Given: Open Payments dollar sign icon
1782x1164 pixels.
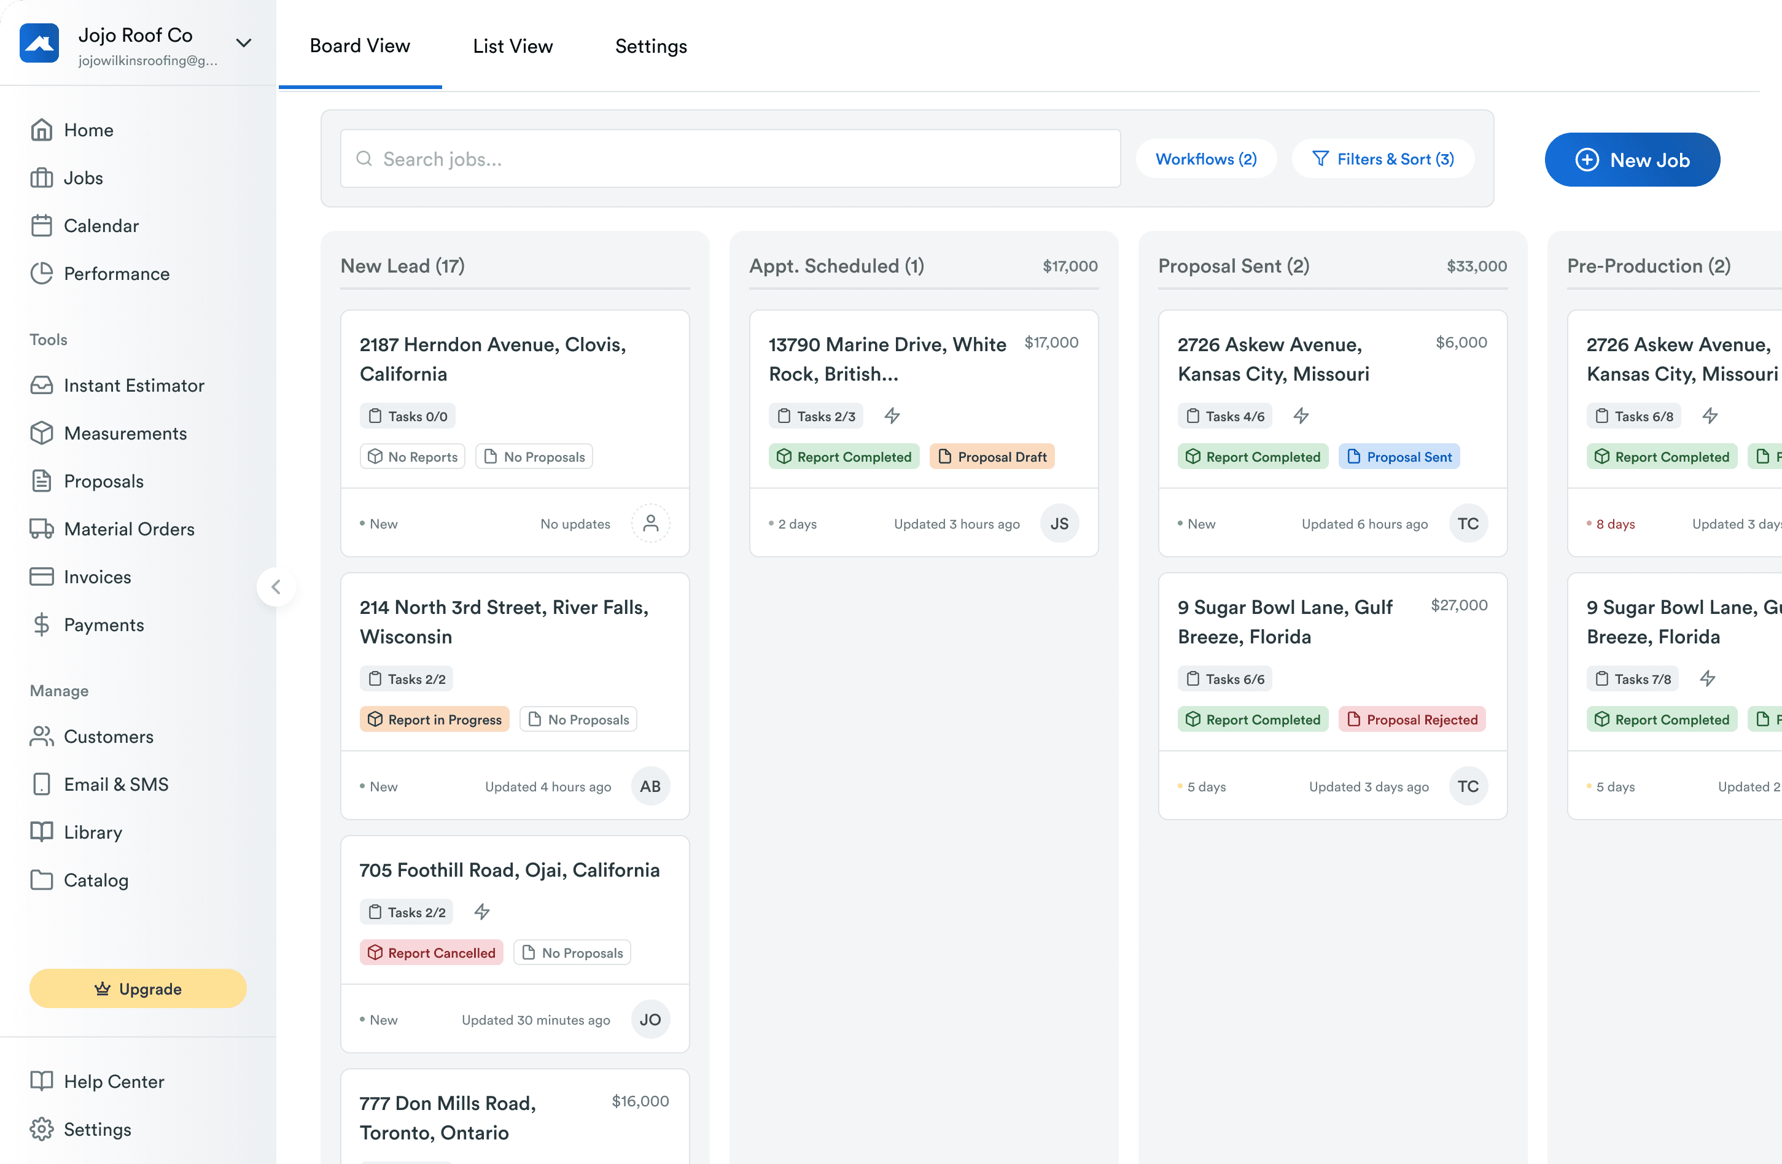Looking at the screenshot, I should (x=42, y=625).
